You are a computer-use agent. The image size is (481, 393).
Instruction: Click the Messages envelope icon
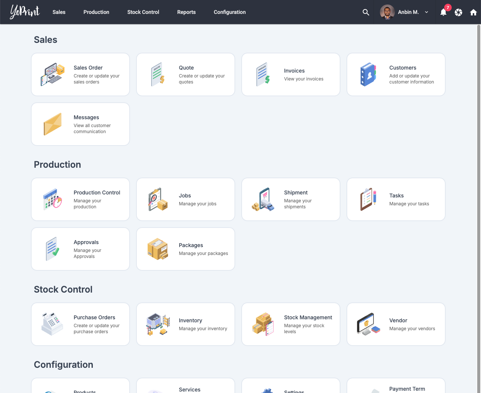click(53, 124)
